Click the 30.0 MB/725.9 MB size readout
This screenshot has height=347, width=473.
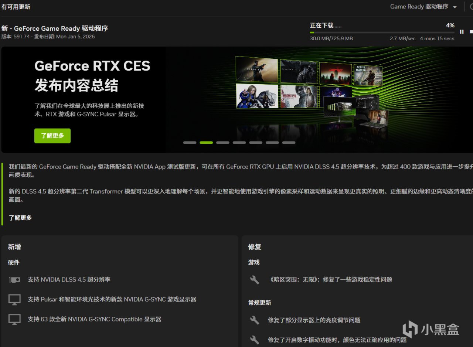click(331, 38)
